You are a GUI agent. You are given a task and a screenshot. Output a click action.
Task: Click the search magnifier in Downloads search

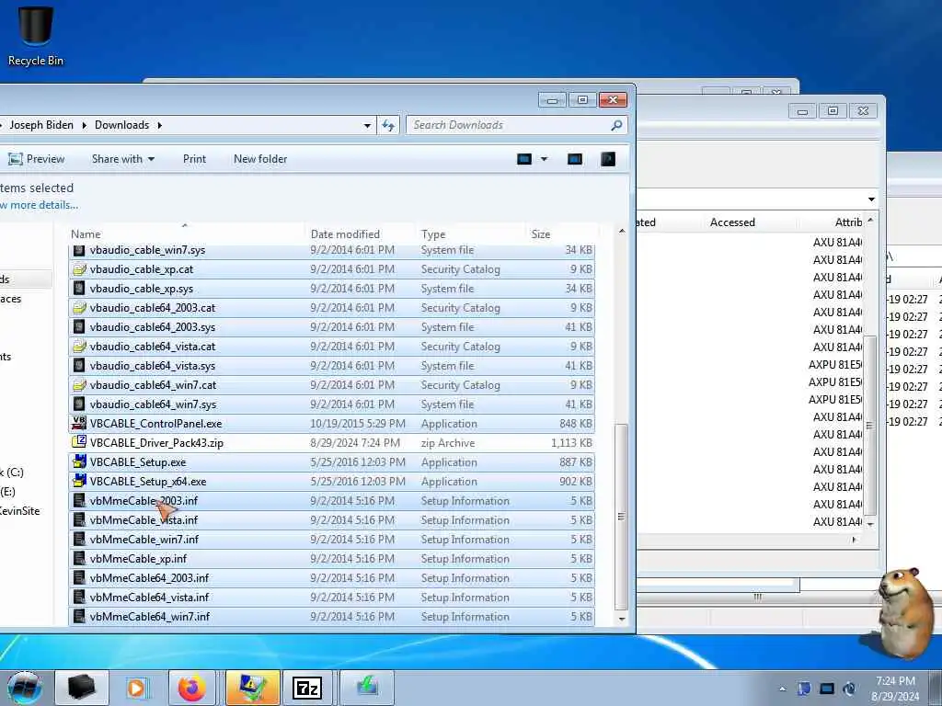point(615,125)
